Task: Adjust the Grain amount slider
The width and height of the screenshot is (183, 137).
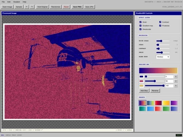Action: pos(163,52)
